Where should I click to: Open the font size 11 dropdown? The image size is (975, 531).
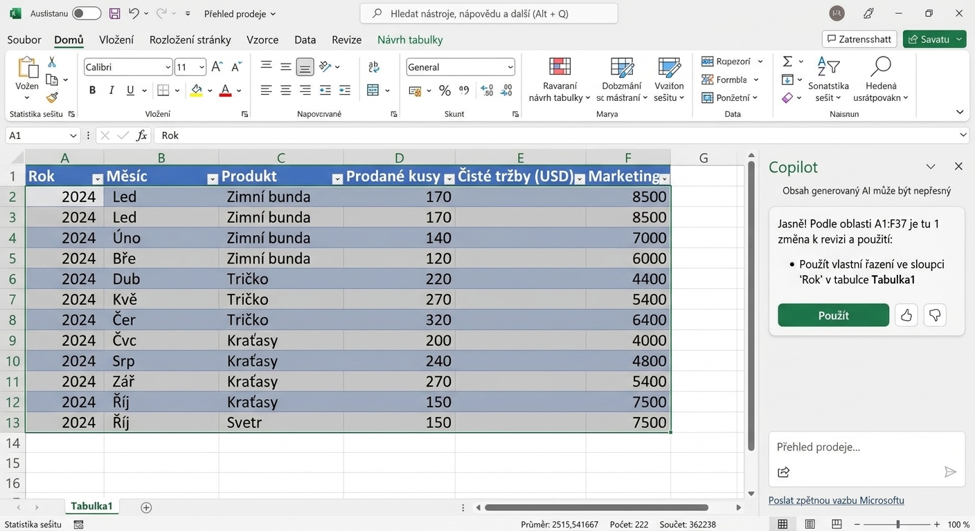click(202, 67)
